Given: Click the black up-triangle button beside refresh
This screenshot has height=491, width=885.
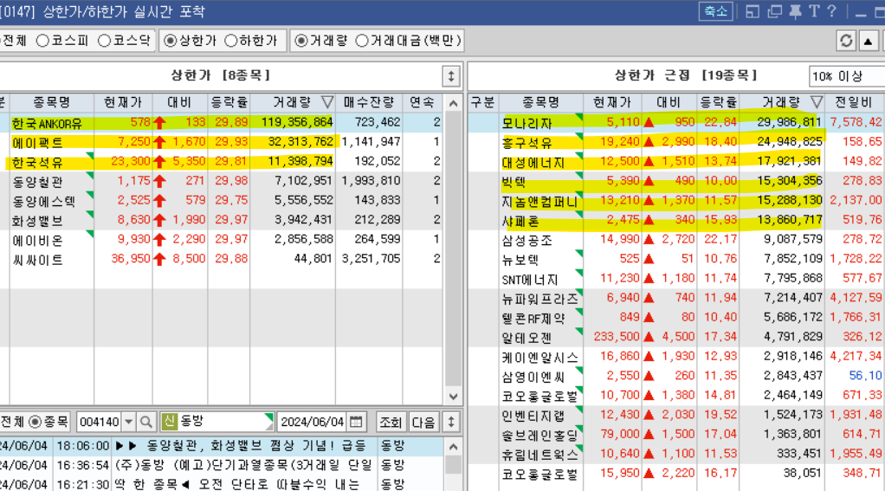Looking at the screenshot, I should click(868, 41).
